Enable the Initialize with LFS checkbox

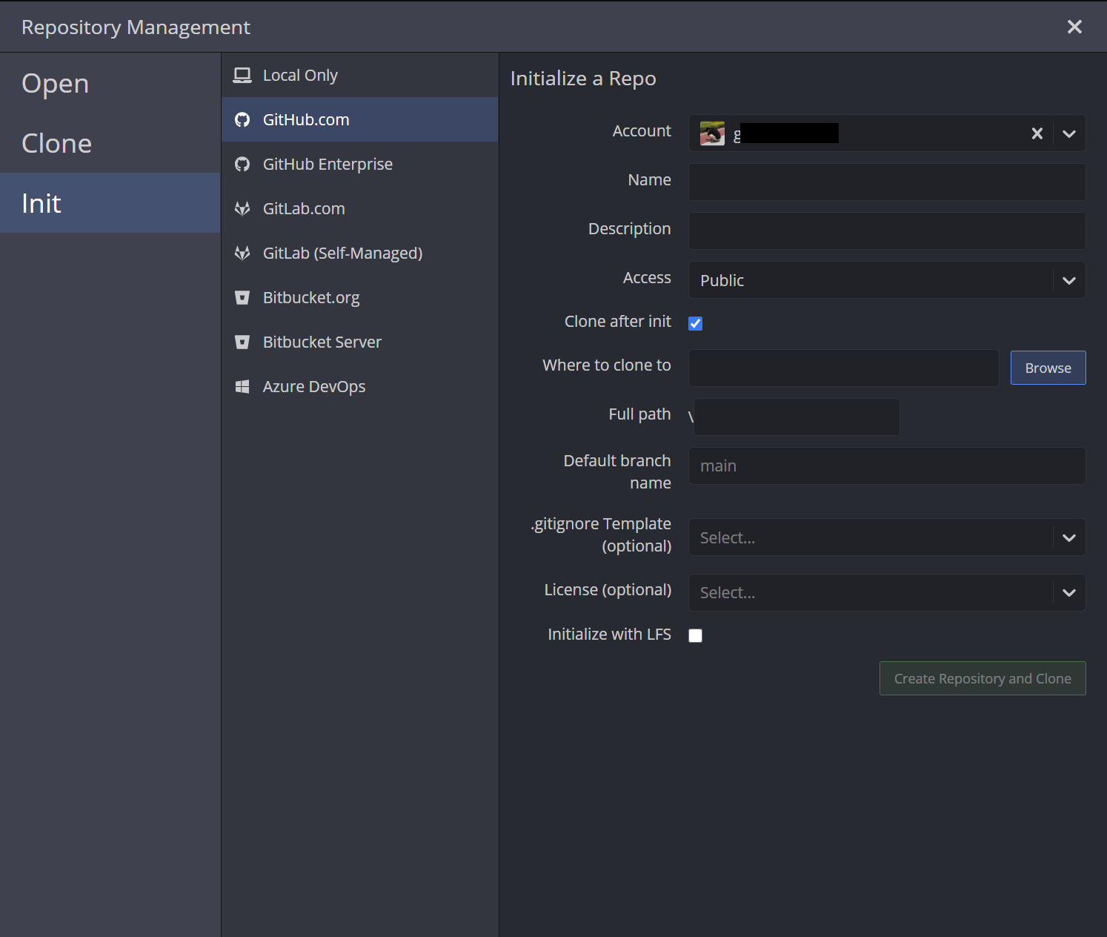point(695,635)
